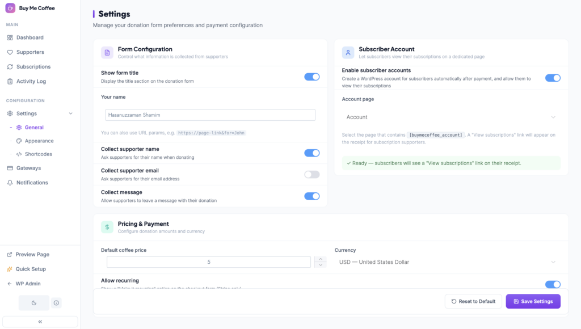The height and width of the screenshot is (329, 581).
Task: Open Supporters in the sidebar
Action: coord(30,52)
